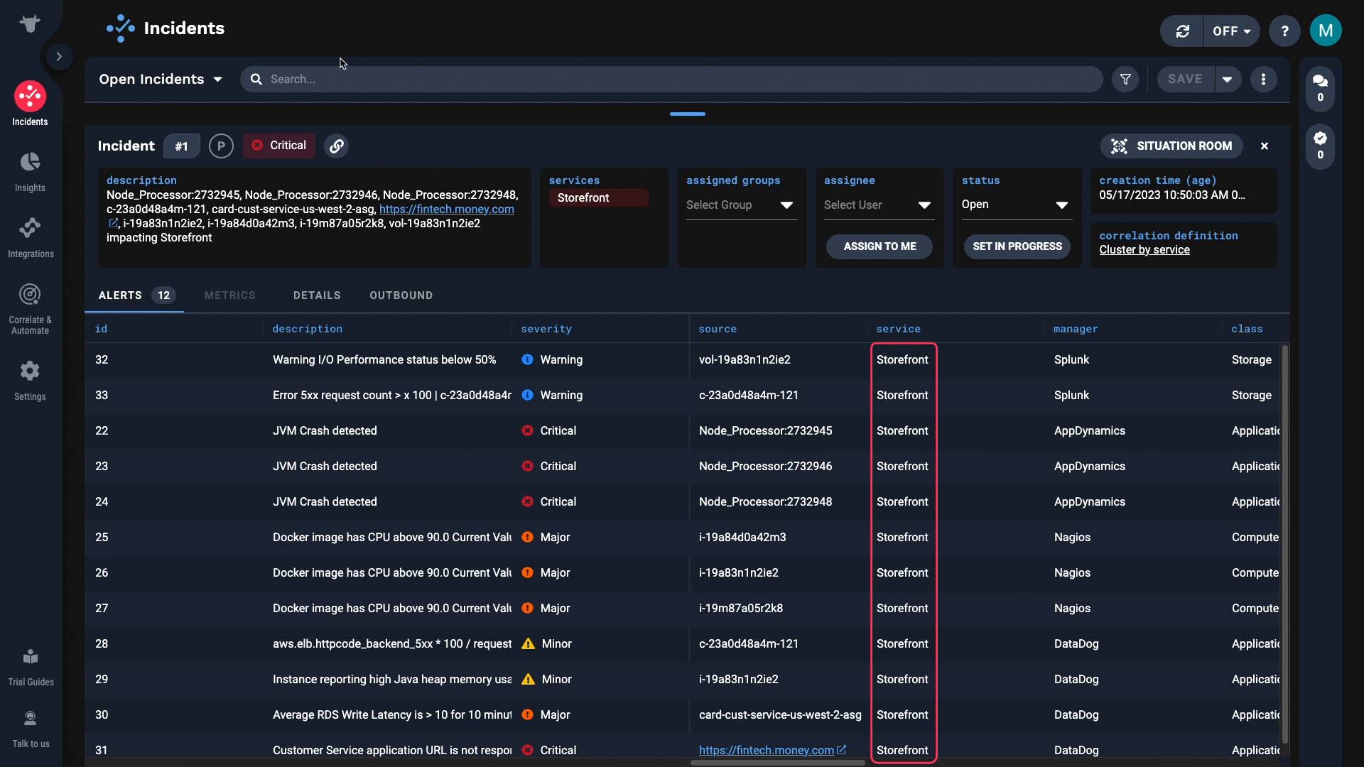Click Warning info icon on alert 32
The height and width of the screenshot is (767, 1364).
pos(527,359)
